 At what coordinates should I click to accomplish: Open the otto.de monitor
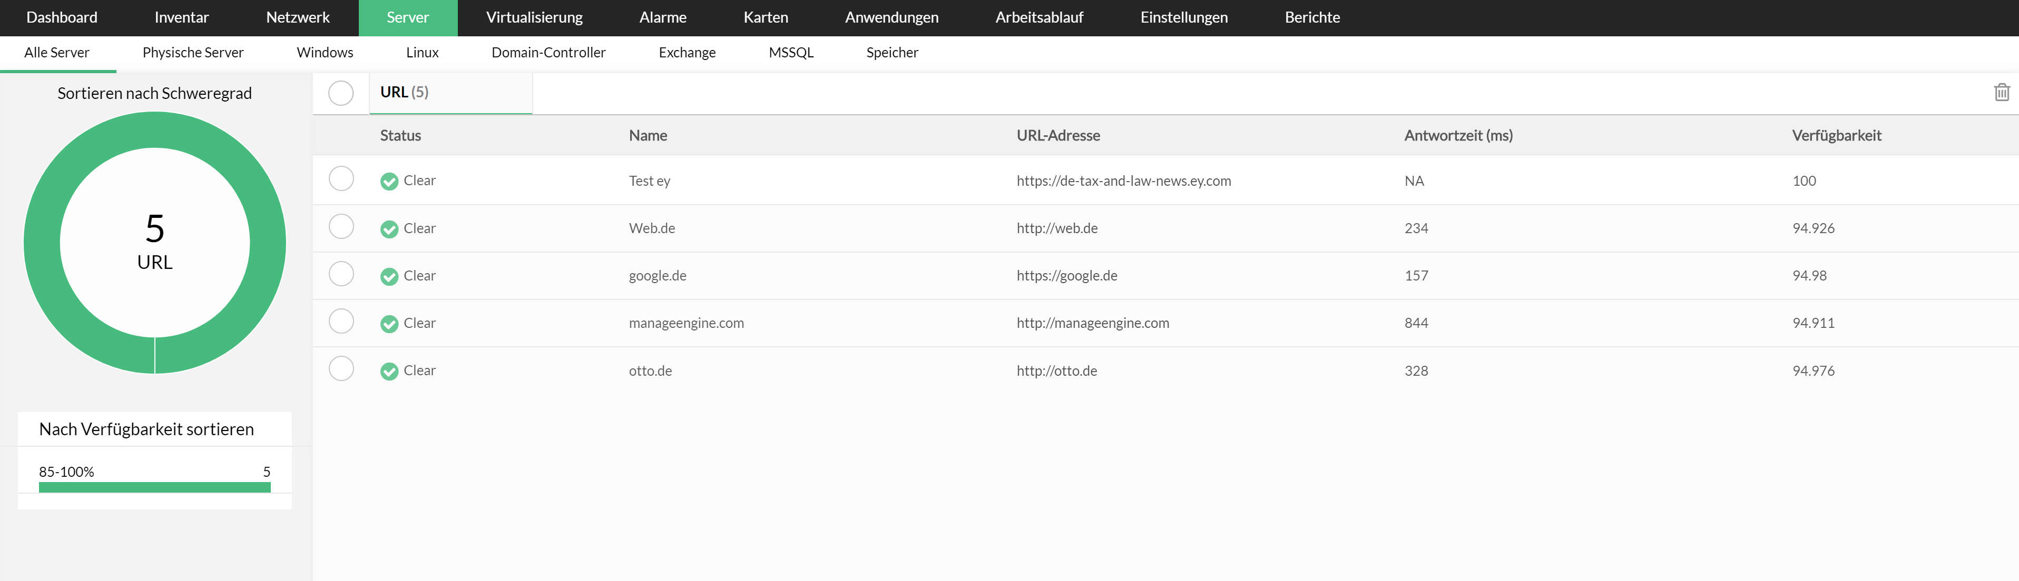point(651,371)
